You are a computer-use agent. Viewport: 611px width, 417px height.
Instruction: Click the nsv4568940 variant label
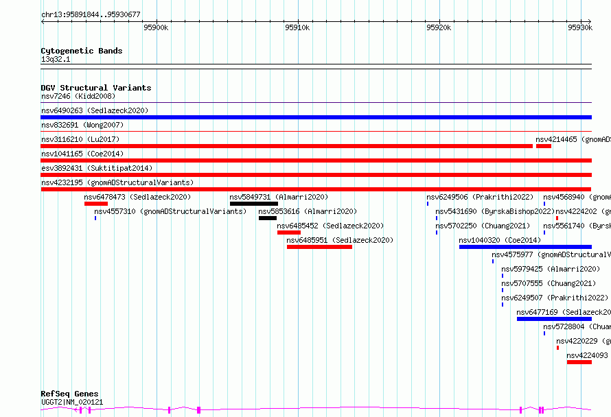[577, 197]
